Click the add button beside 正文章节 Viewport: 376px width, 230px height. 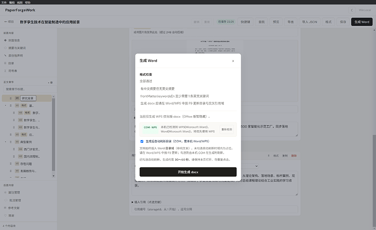tap(50, 82)
